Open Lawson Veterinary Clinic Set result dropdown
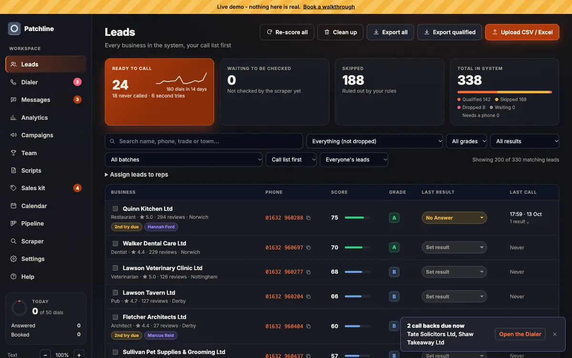Viewport: 572px width, 358px height. click(454, 272)
